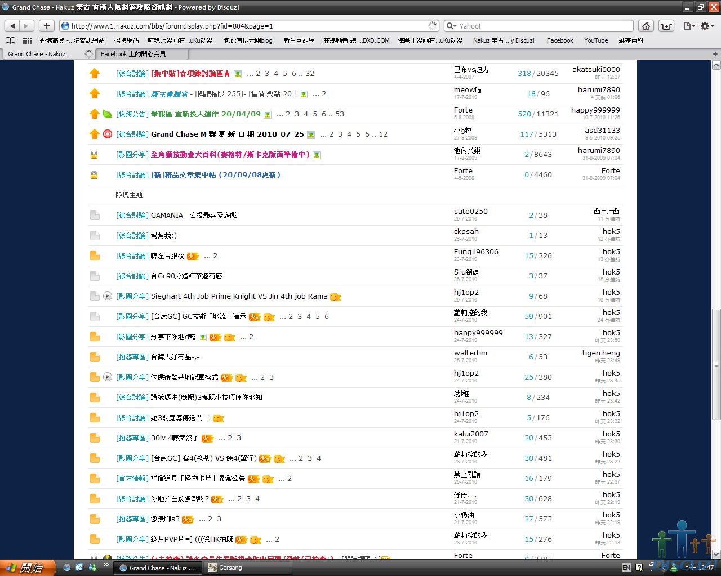This screenshot has height=576, width=721.
Task: Click in the address bar URL field
Action: (x=248, y=26)
